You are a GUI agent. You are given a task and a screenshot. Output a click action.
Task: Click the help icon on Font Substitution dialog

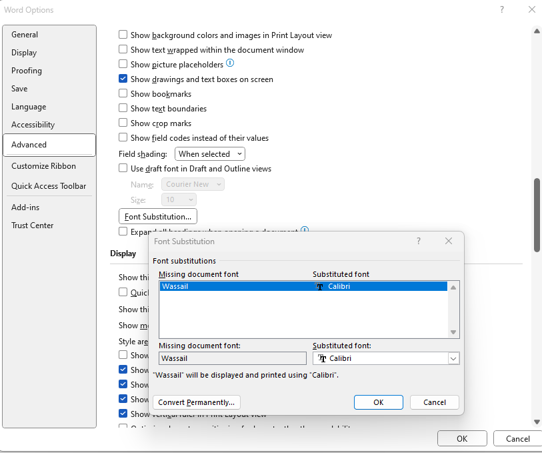coord(419,242)
